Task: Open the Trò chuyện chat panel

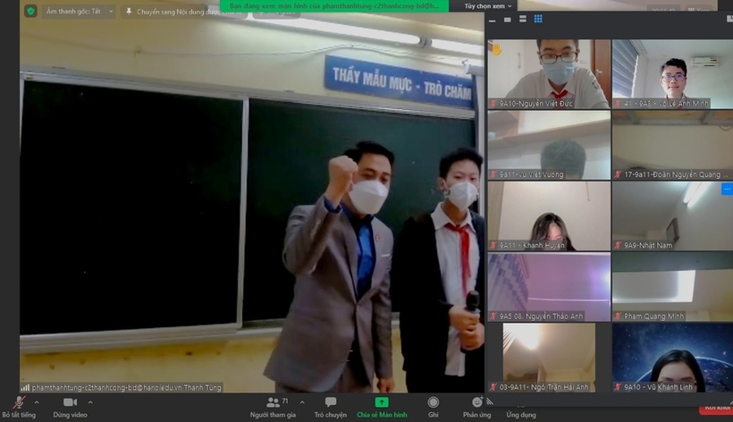Action: click(x=330, y=404)
